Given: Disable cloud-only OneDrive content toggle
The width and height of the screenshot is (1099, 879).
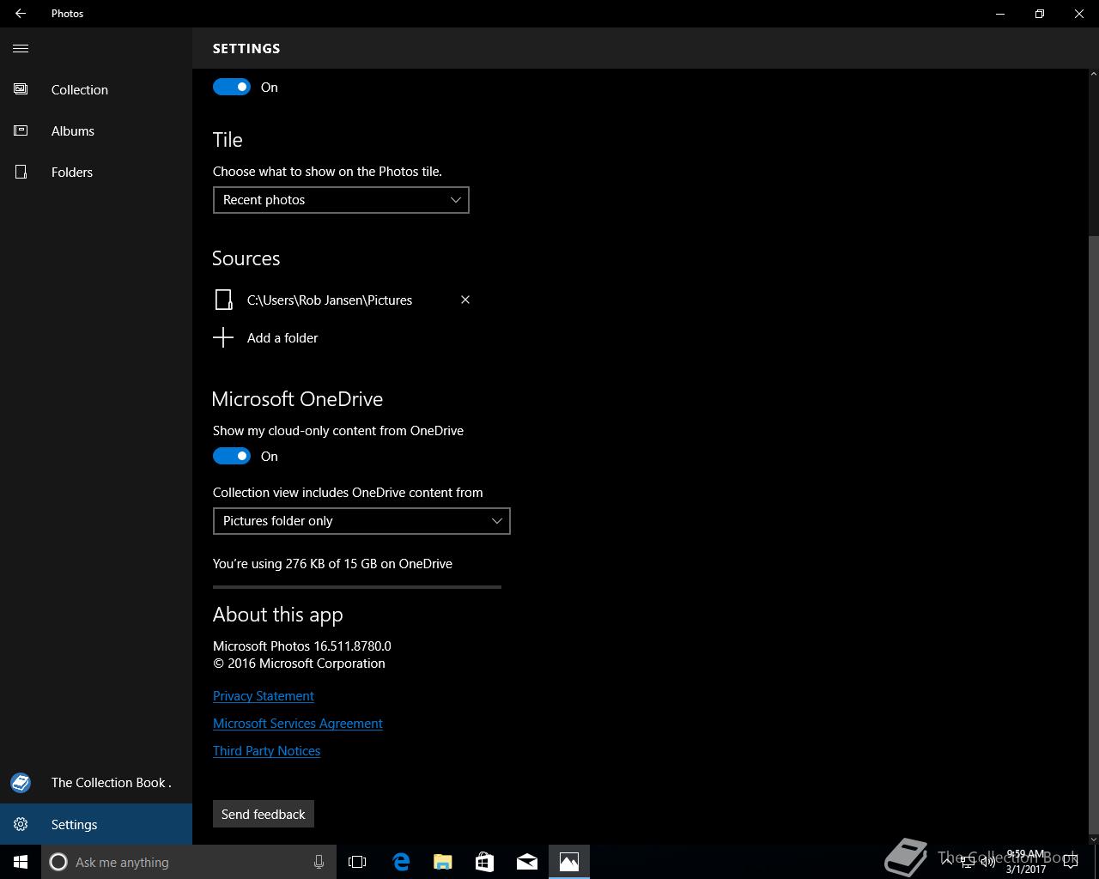Looking at the screenshot, I should 232,456.
